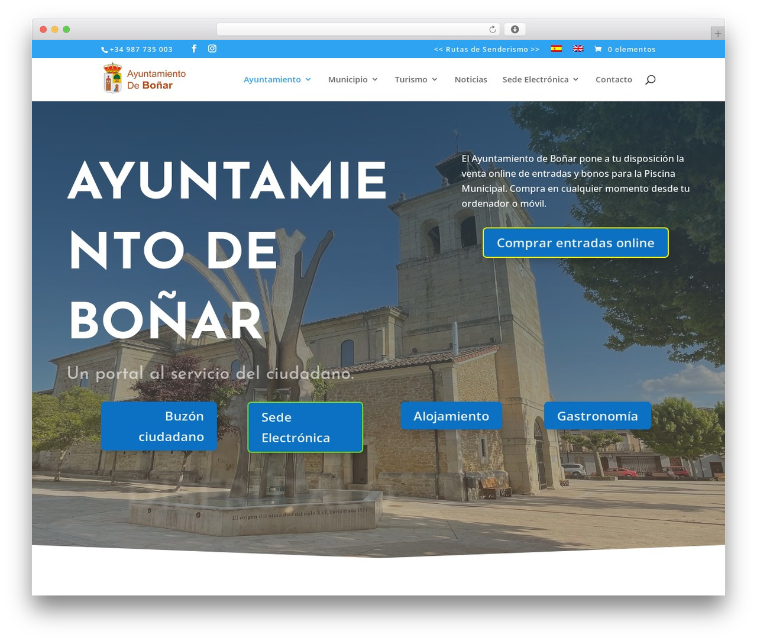Open the shopping cart icon
The height and width of the screenshot is (641, 757).
[598, 49]
